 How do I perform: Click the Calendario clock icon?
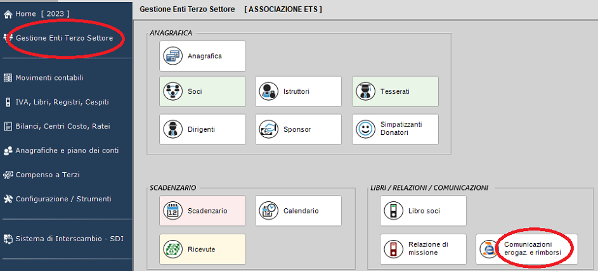269,211
